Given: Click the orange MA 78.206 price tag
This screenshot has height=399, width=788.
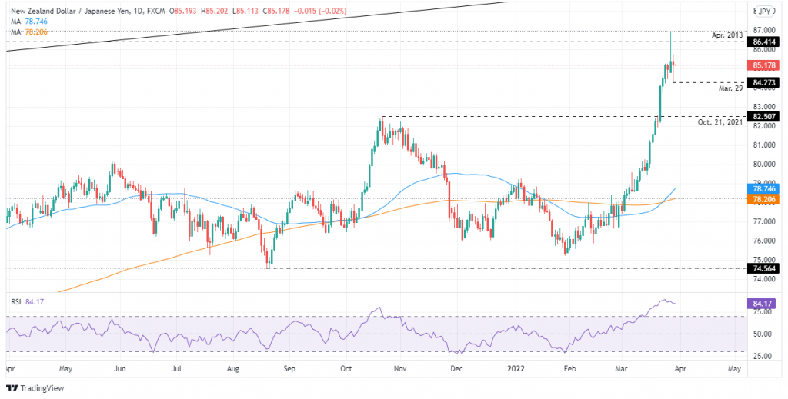Looking at the screenshot, I should click(766, 199).
